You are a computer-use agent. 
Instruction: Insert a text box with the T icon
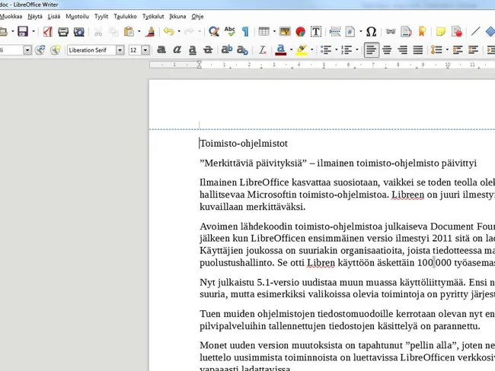(316, 31)
